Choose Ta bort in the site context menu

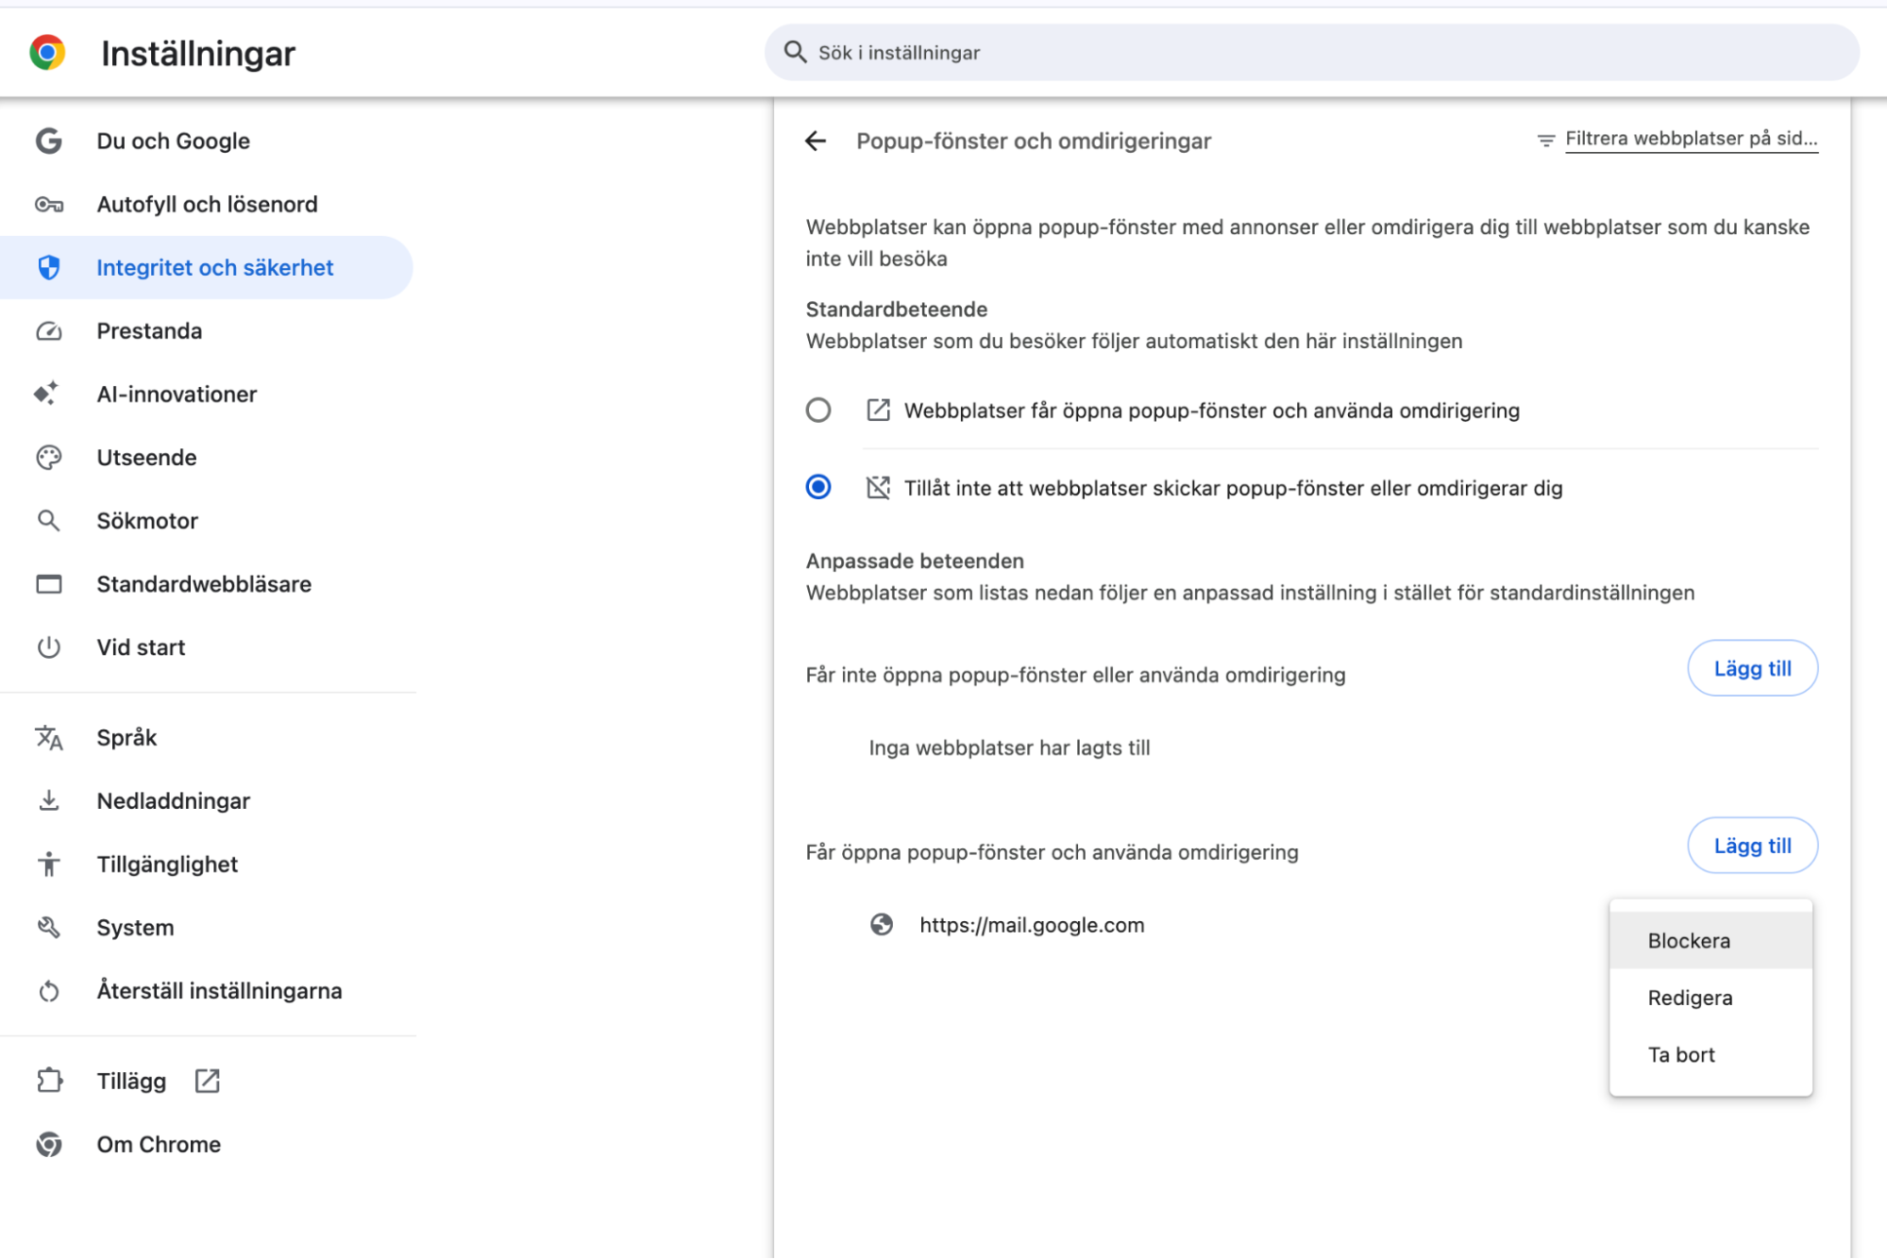tap(1710, 1055)
